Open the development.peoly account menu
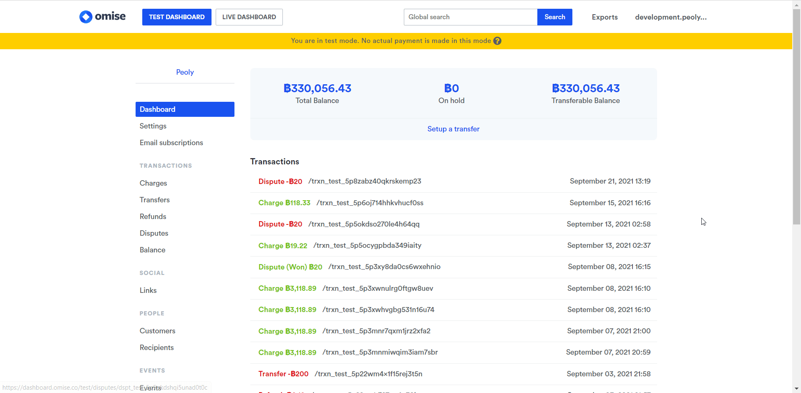 tap(671, 17)
